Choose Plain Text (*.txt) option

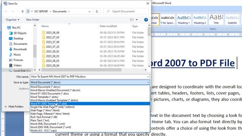90,121
